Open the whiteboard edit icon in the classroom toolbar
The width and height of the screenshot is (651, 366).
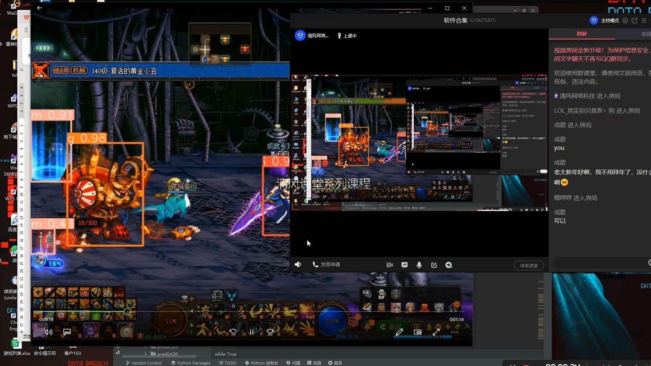click(x=434, y=265)
